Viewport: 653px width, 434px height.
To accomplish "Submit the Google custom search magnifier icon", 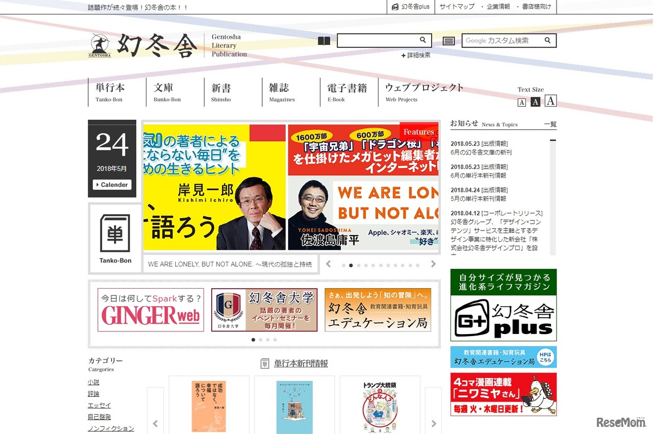I will point(548,40).
